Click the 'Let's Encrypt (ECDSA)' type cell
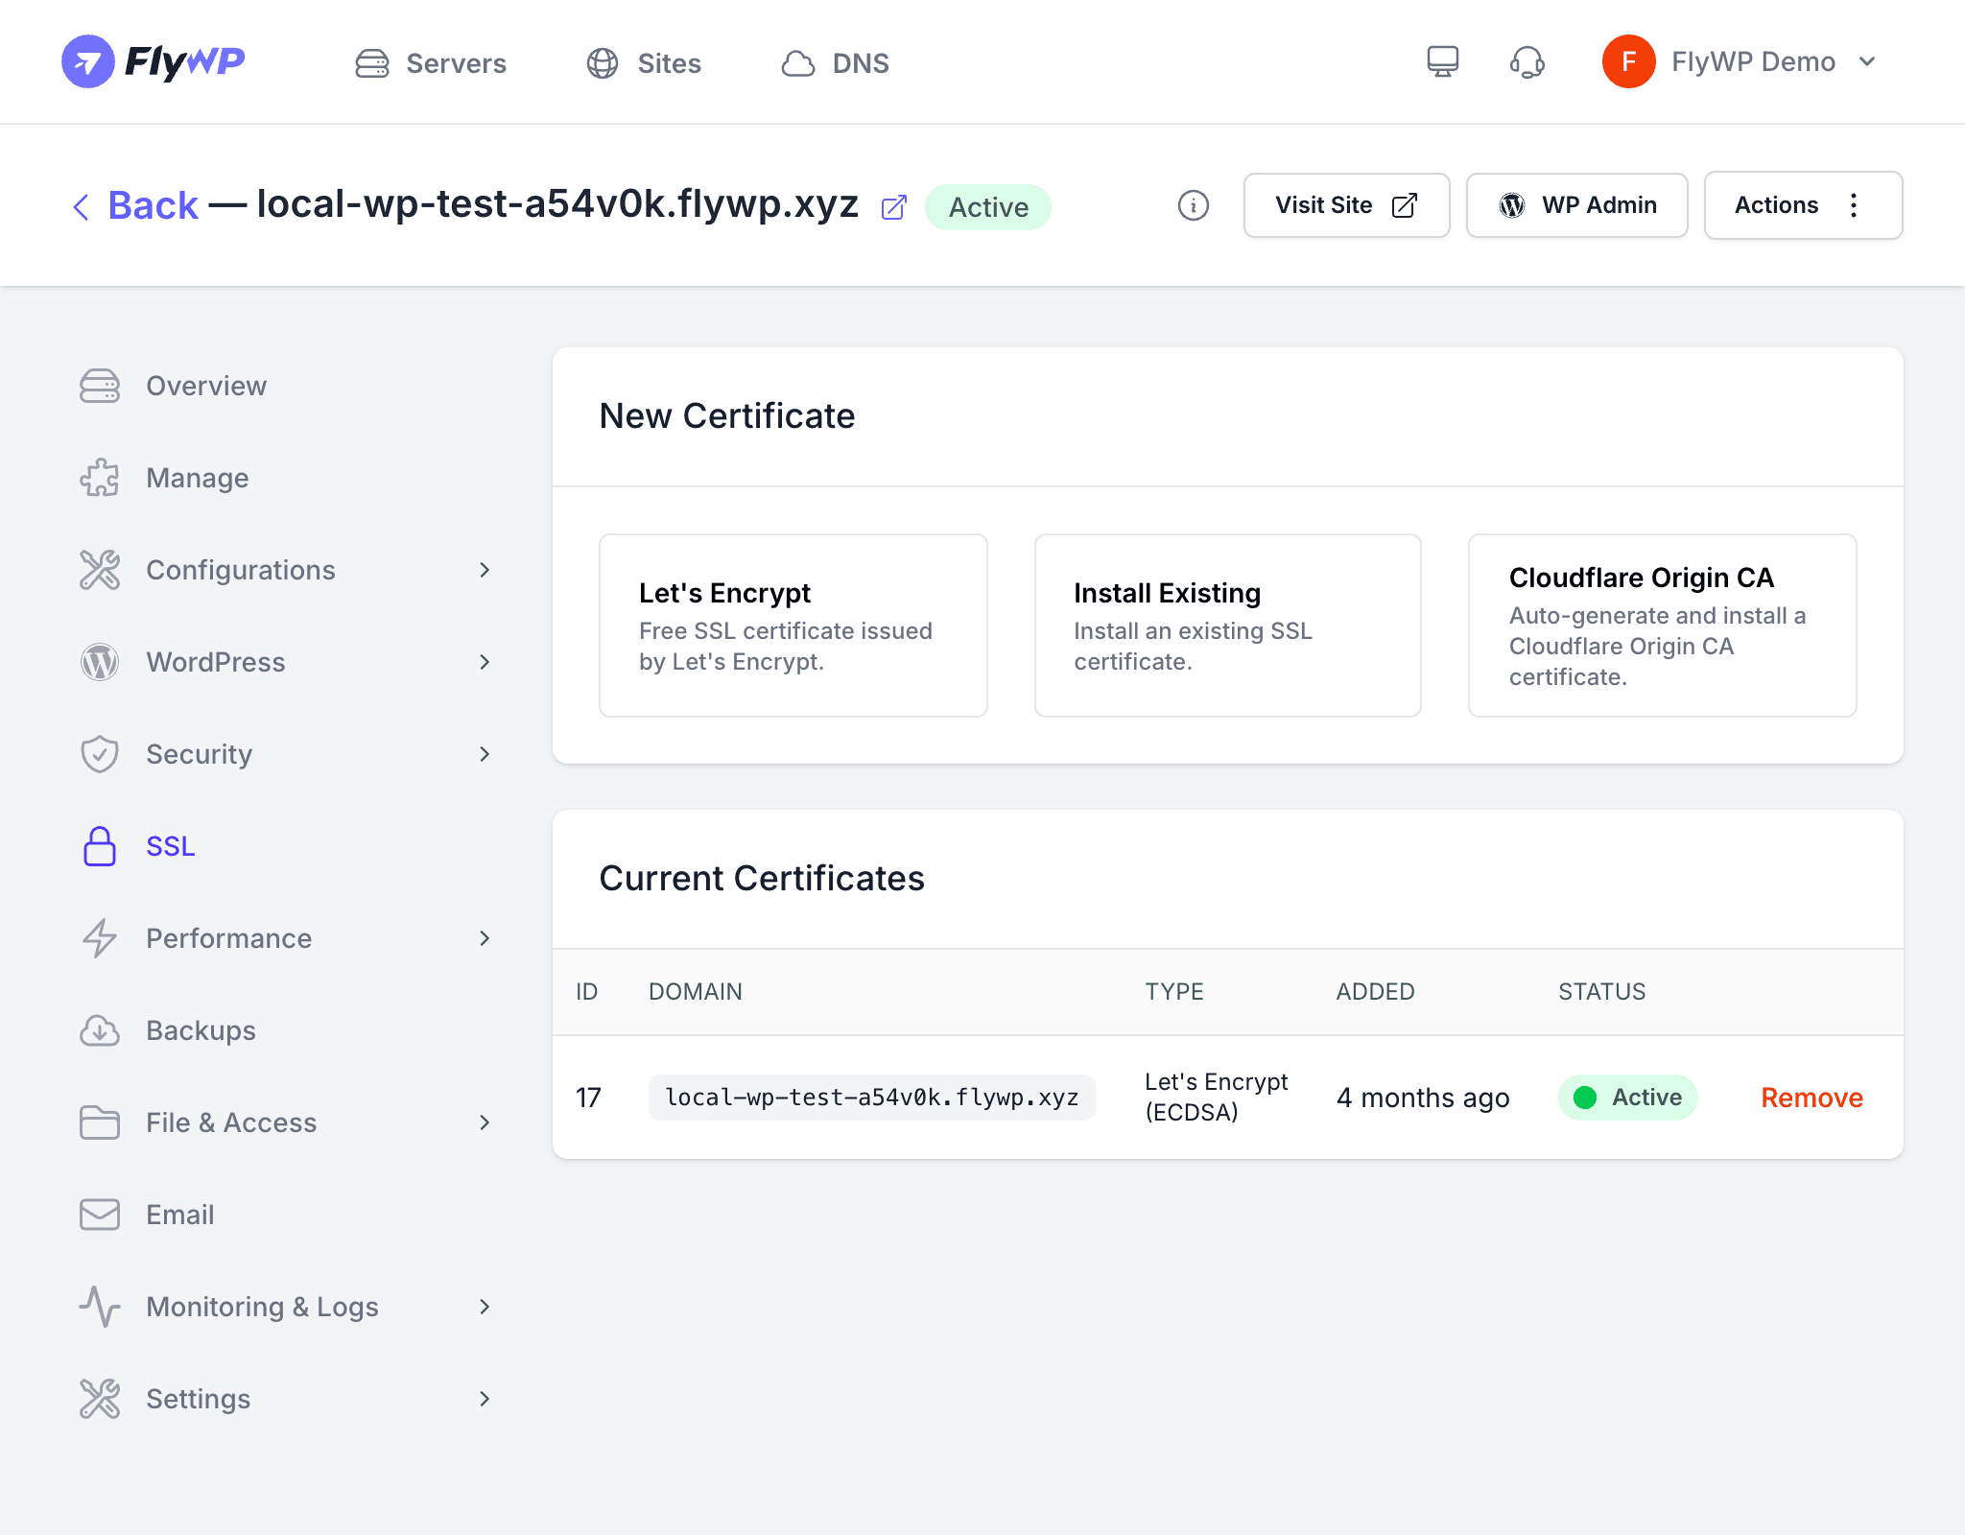Screen dimensions: 1965x1535 point(1217,1098)
